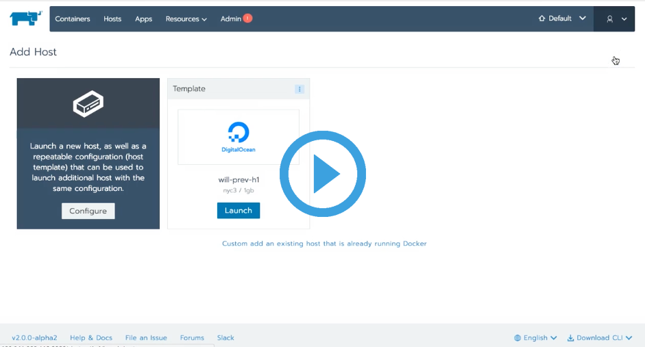
Task: Open the Default environment dropdown
Action: pos(562,18)
